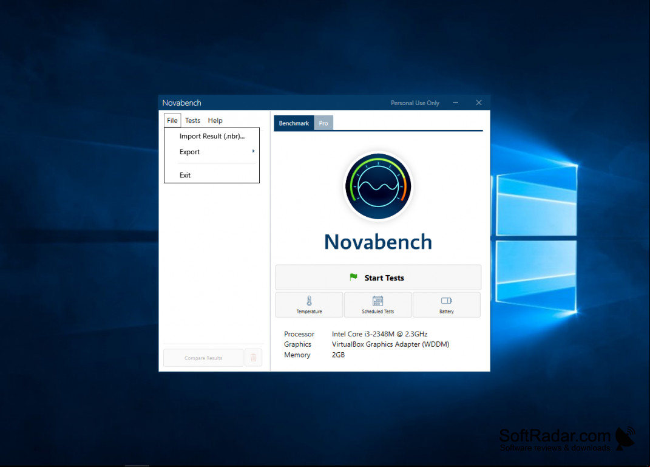
Task: Expand the Export submenu
Action: pos(212,152)
